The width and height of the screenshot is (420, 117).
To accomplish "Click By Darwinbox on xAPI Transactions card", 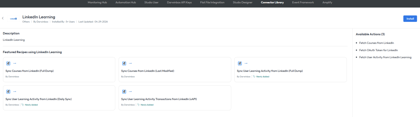I will point(128,105).
